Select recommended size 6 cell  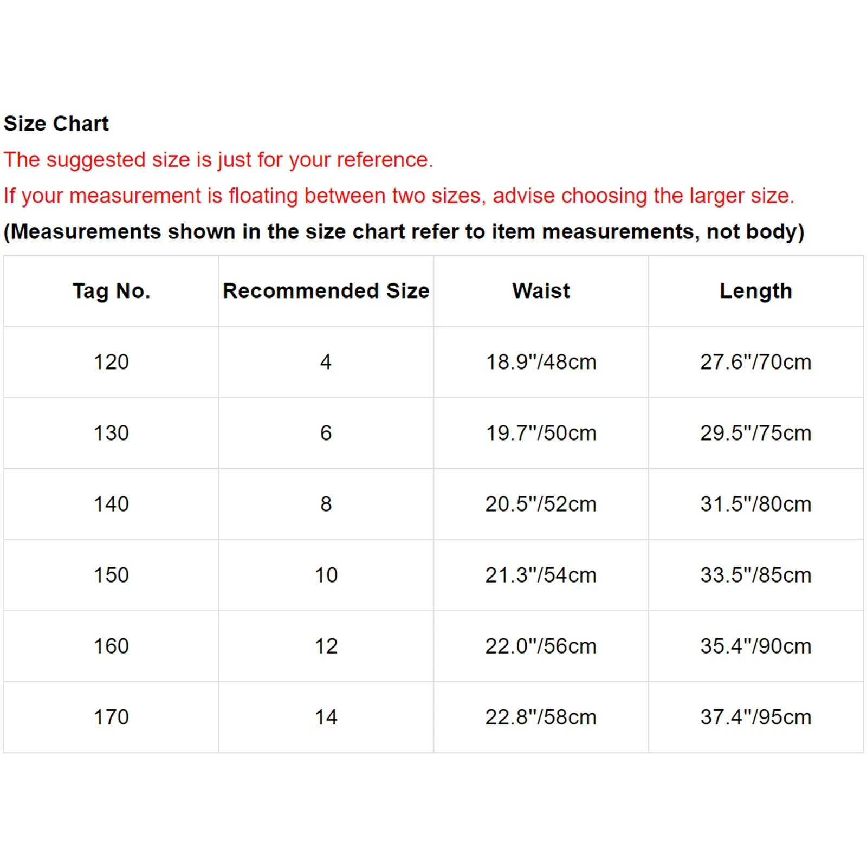tap(326, 433)
